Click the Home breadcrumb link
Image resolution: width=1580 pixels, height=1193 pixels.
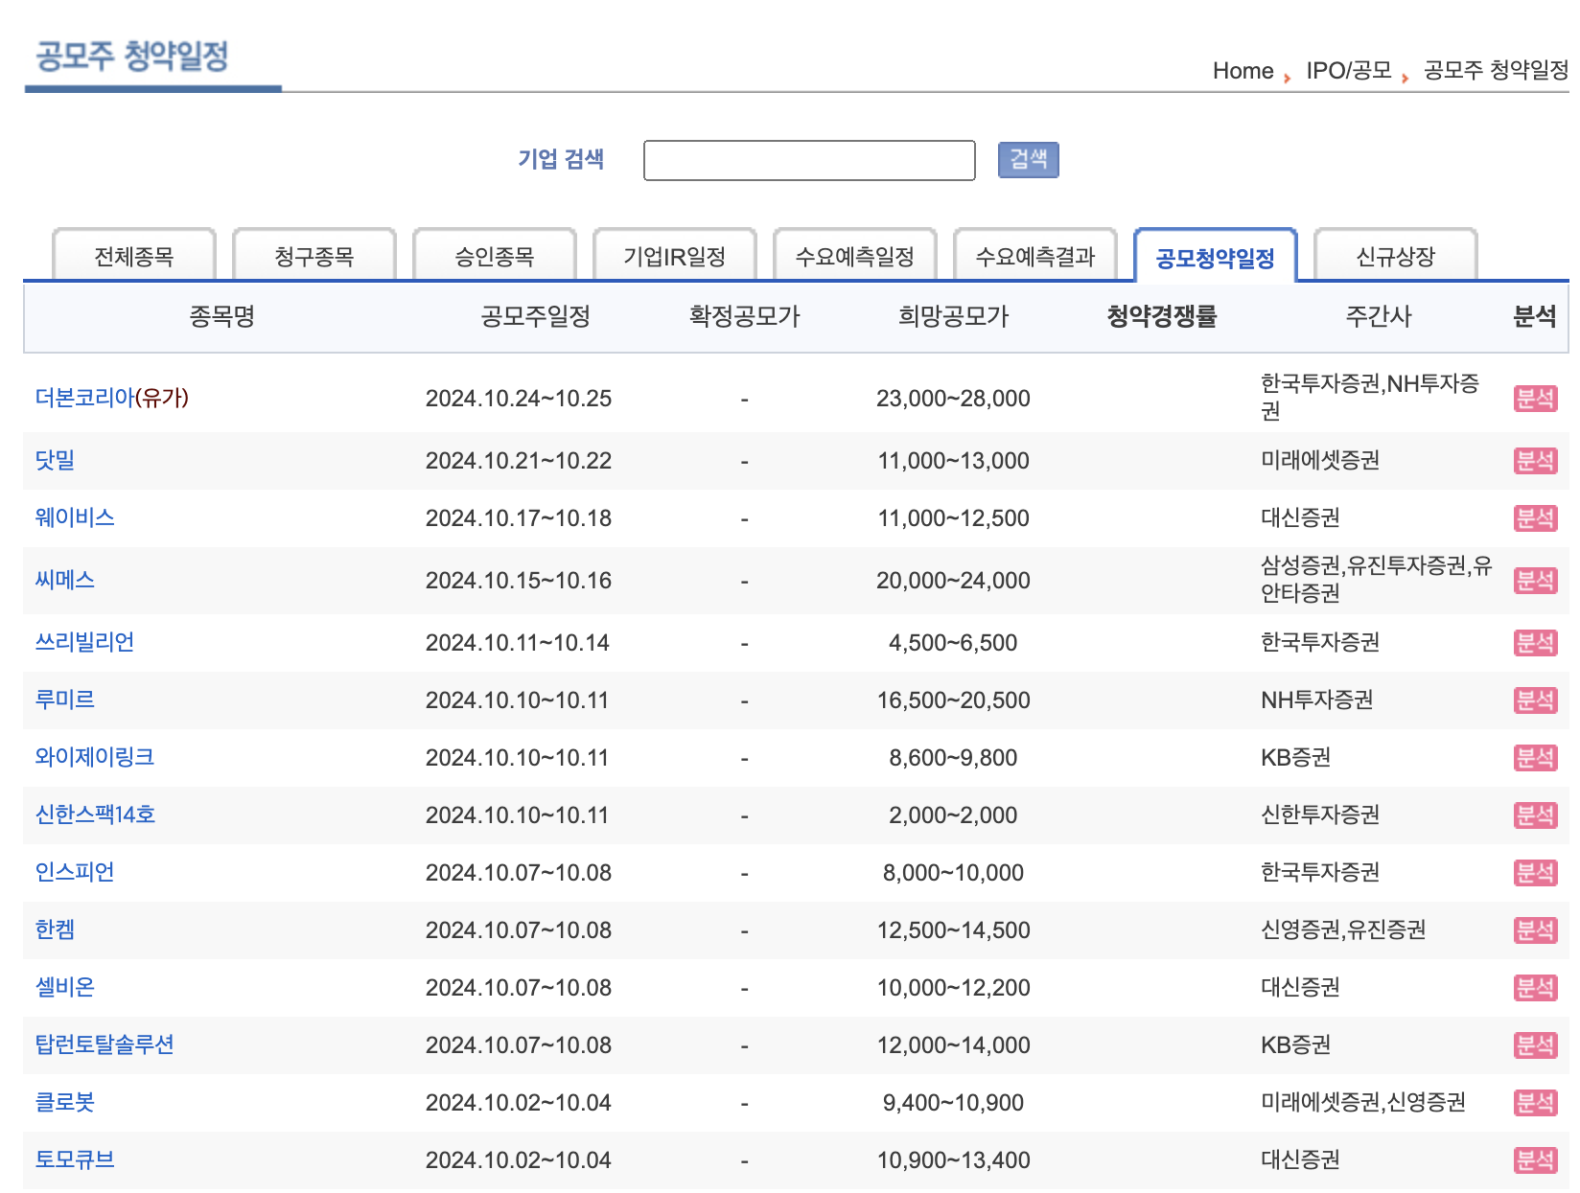pos(1243,70)
